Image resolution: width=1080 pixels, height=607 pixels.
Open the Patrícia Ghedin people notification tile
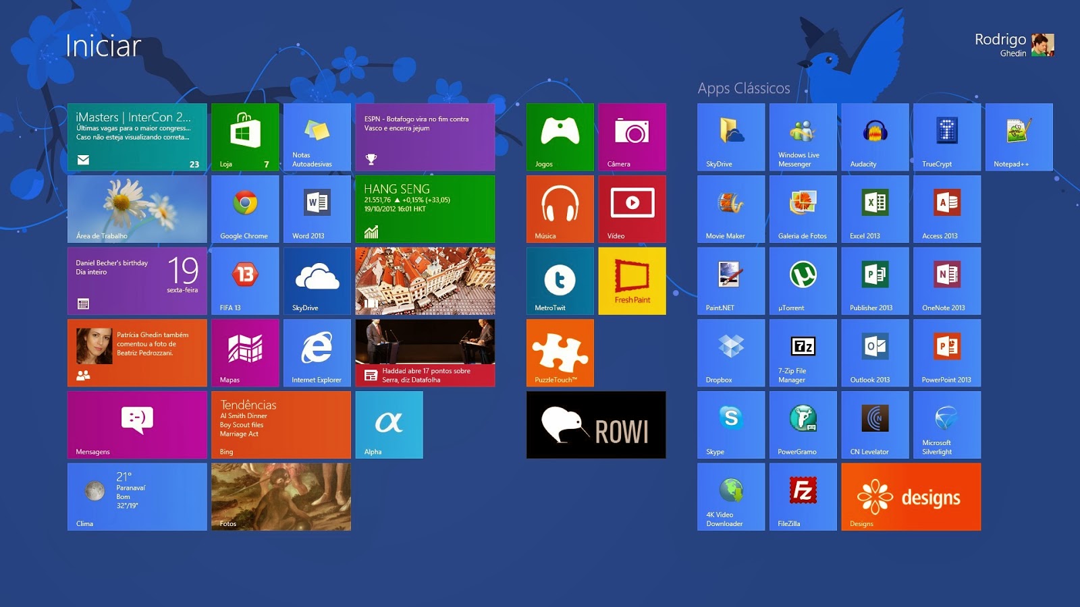pyautogui.click(x=137, y=353)
